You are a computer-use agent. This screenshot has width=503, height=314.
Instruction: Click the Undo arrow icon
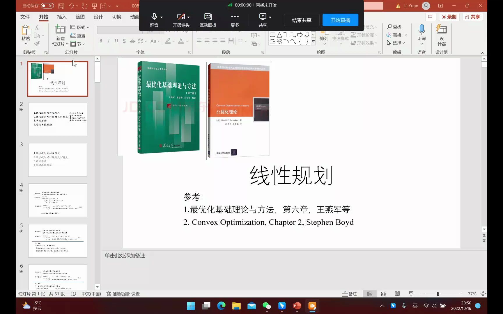(71, 6)
